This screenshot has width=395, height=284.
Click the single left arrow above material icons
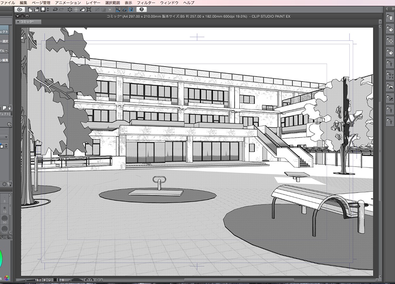point(387,9)
